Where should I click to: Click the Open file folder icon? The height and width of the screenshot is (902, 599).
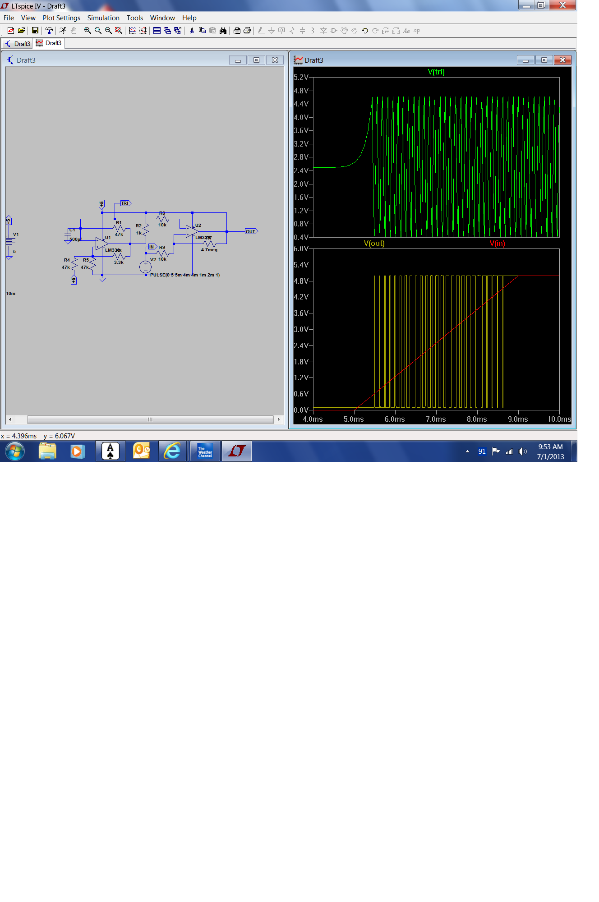21,31
